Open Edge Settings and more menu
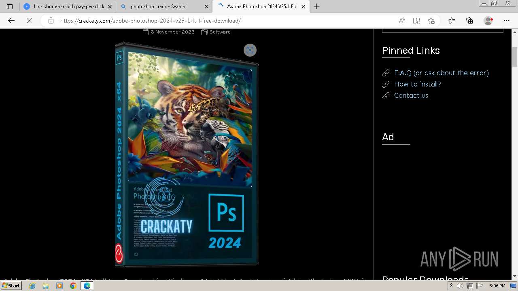 (507, 21)
